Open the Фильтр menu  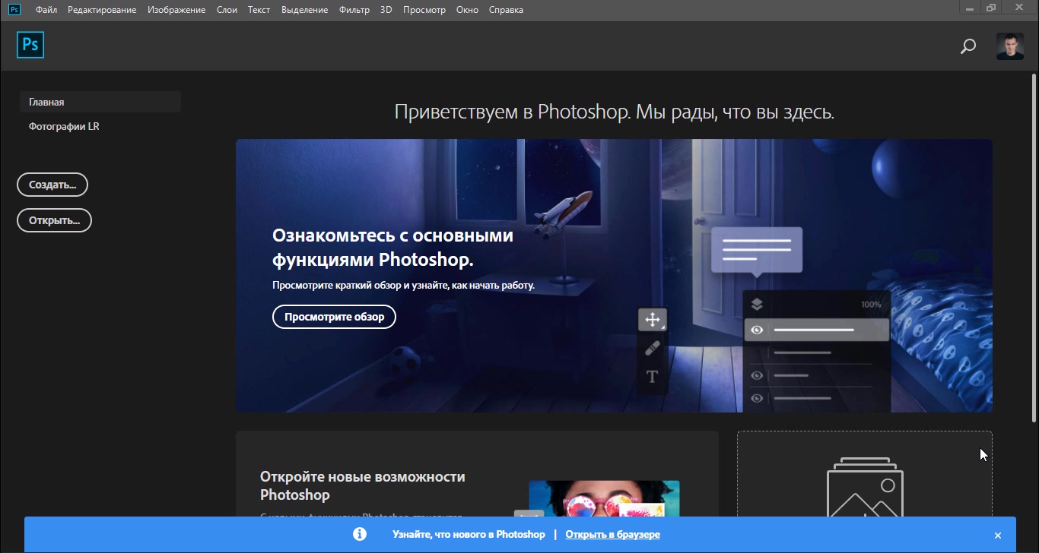(x=354, y=10)
